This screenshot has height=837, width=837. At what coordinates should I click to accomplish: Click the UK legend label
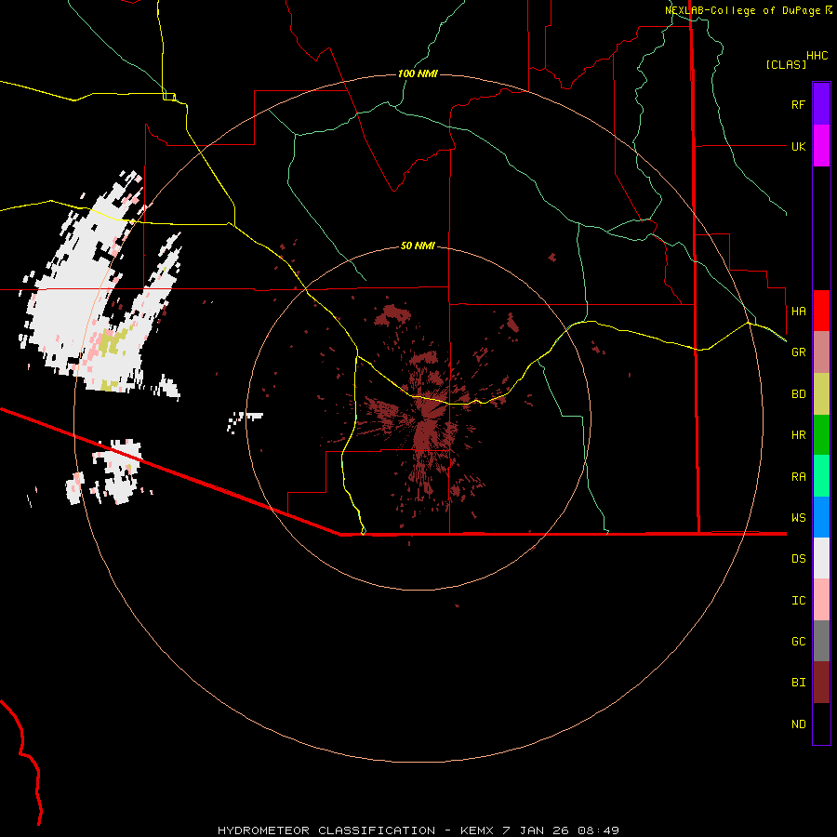coord(798,146)
